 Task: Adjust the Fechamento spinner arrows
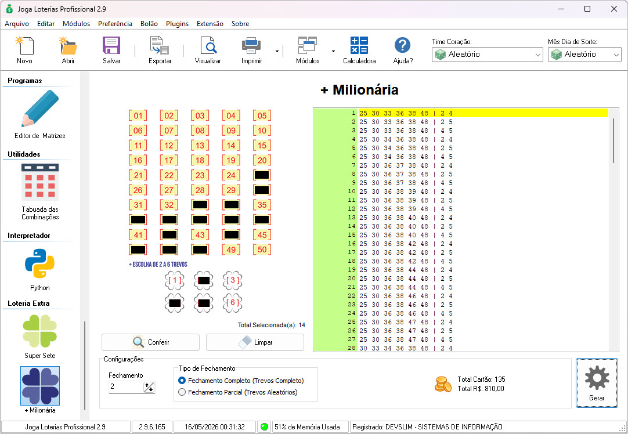pos(149,387)
